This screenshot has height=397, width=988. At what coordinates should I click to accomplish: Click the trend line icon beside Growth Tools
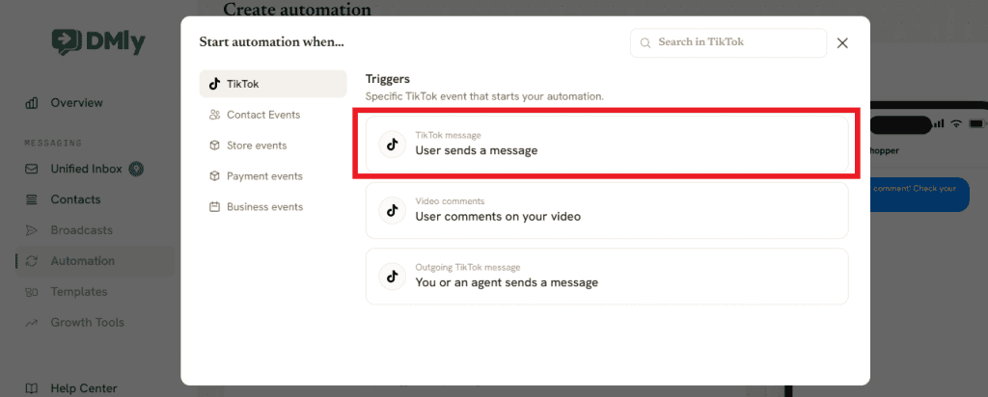(x=31, y=323)
